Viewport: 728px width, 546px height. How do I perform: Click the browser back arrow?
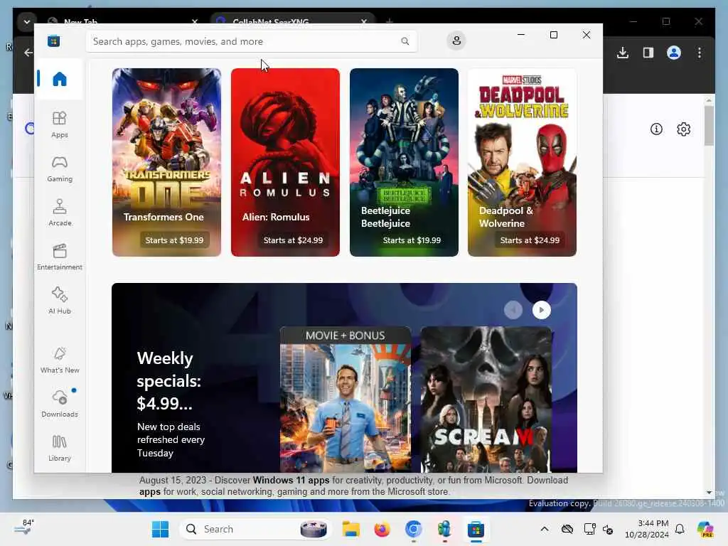[x=28, y=53]
